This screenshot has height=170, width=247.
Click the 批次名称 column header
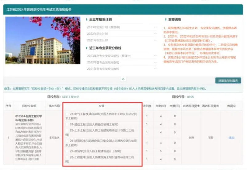point(54,106)
